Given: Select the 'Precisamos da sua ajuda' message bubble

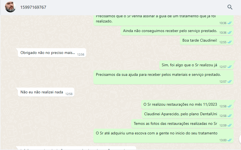Looking at the screenshot, I should (x=163, y=77).
